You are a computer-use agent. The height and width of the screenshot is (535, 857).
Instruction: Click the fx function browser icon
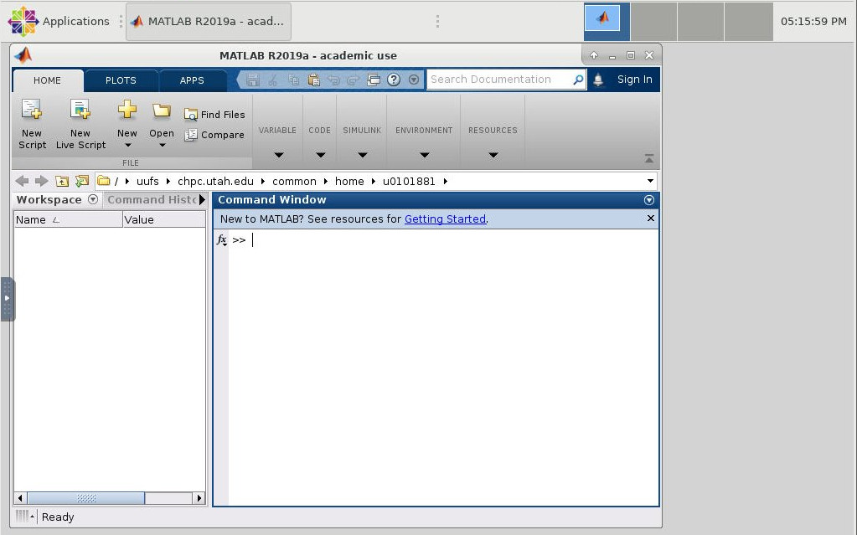(x=221, y=240)
